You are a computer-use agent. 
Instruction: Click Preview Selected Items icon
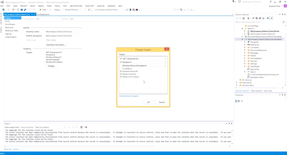pos(271,18)
